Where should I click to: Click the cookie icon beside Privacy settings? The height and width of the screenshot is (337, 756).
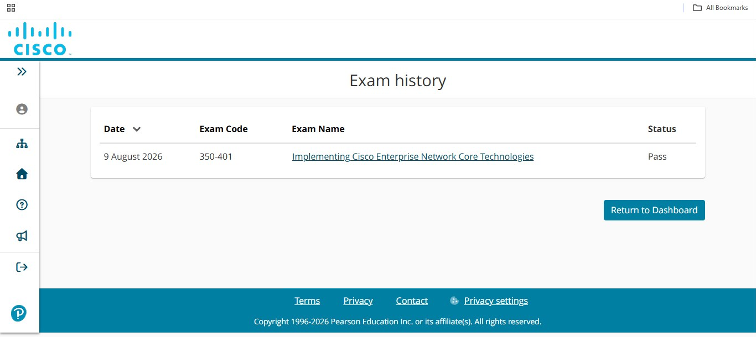point(454,301)
